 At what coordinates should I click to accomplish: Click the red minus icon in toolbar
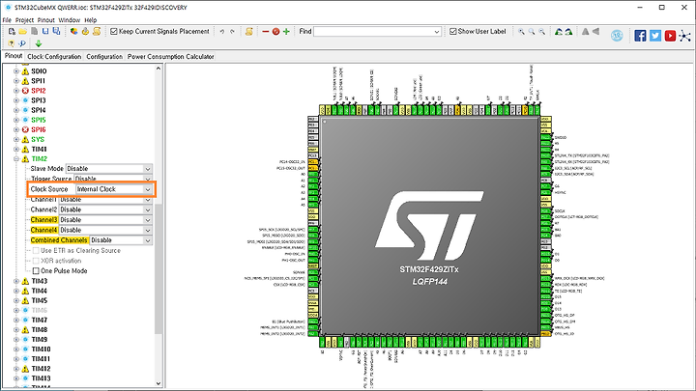click(266, 32)
